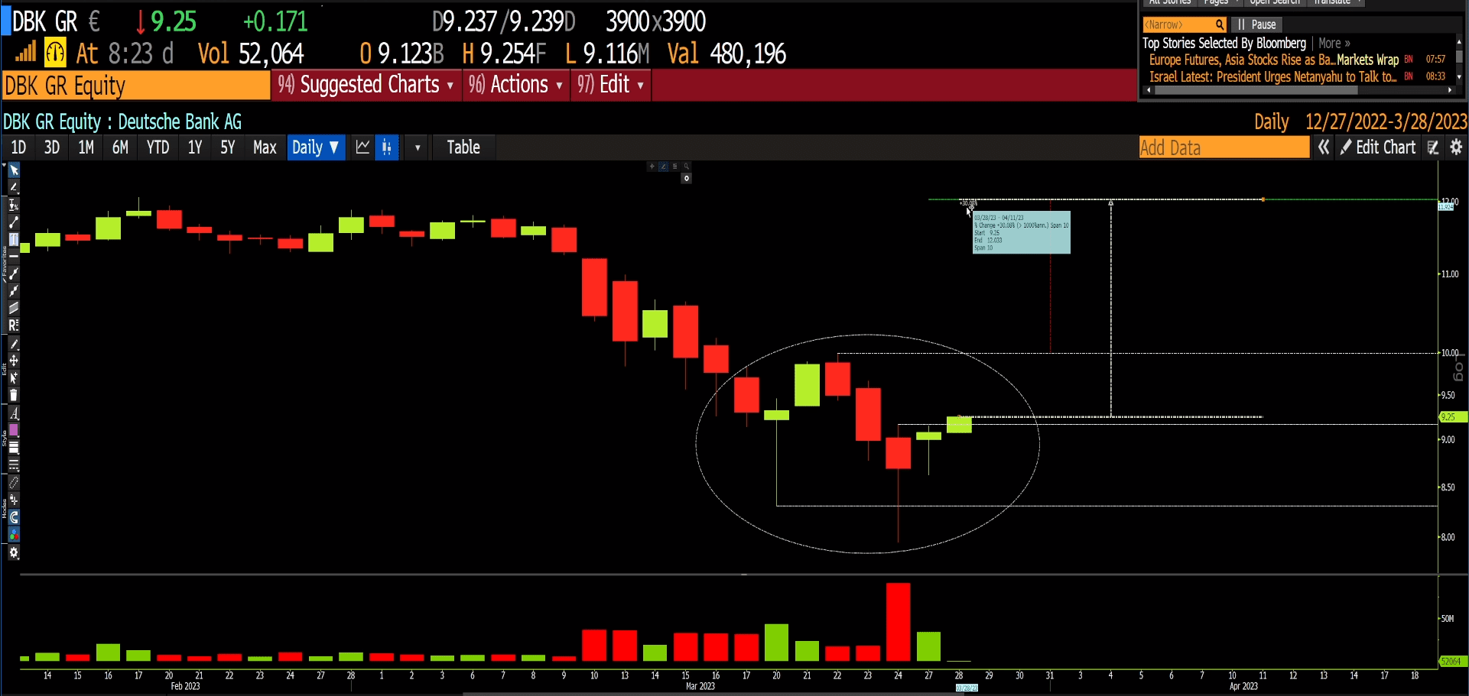Expand the Actions menu
Image resolution: width=1469 pixels, height=696 pixels.
coord(517,85)
